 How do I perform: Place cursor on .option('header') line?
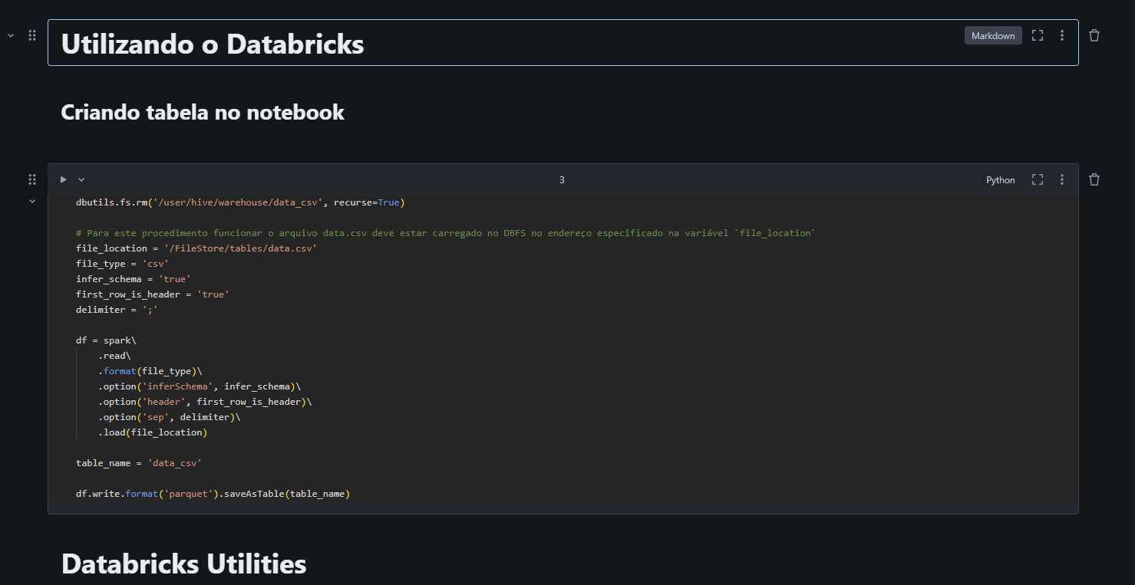205,402
